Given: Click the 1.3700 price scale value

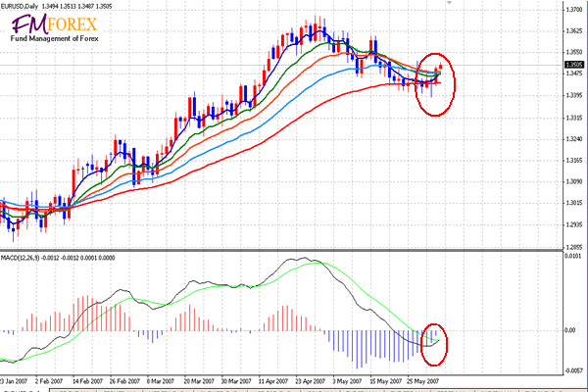Looking at the screenshot, I should point(574,10).
